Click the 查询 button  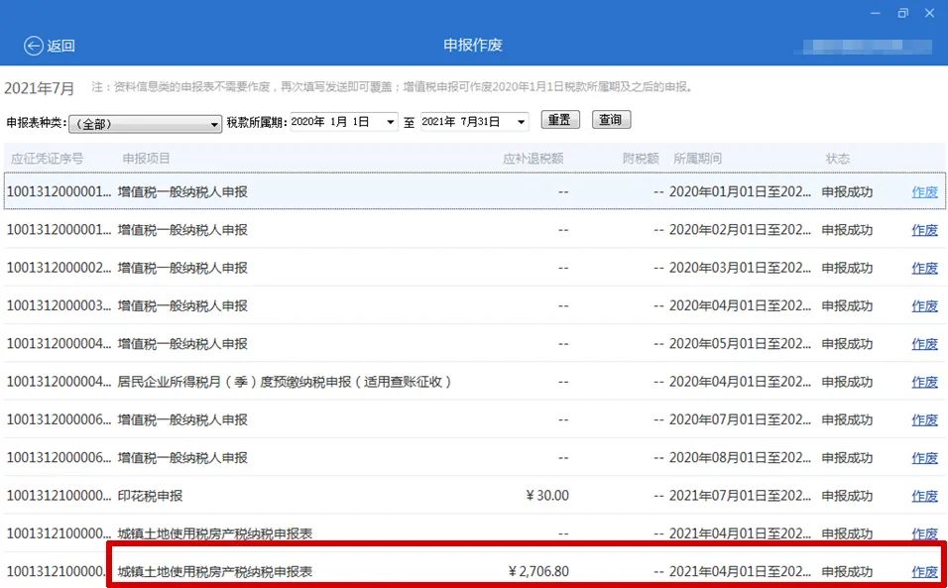coord(611,120)
